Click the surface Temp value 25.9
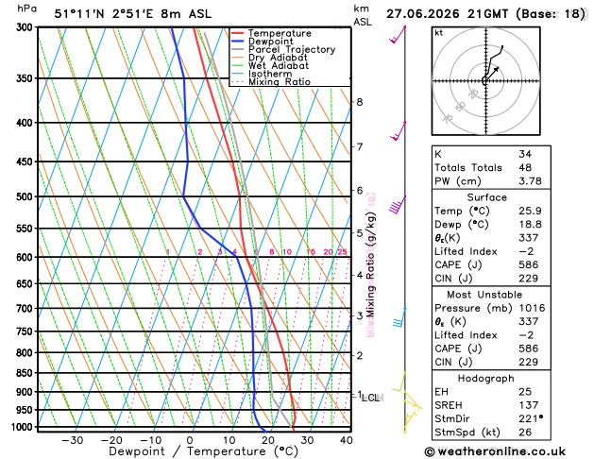Viewport: 594px width, 459px height. pos(530,211)
